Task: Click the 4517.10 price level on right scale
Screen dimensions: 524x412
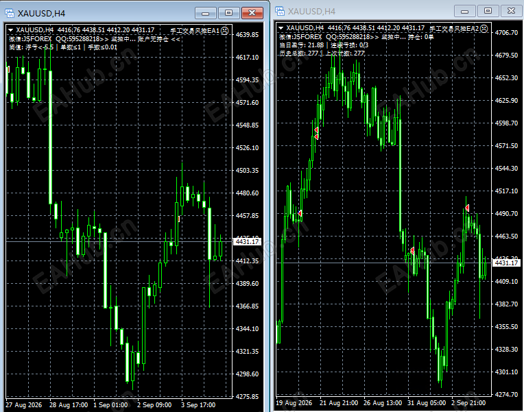Action: [506, 191]
